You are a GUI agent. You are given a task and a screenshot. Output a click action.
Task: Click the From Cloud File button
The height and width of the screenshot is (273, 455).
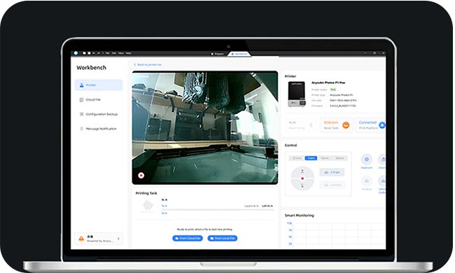188,238
